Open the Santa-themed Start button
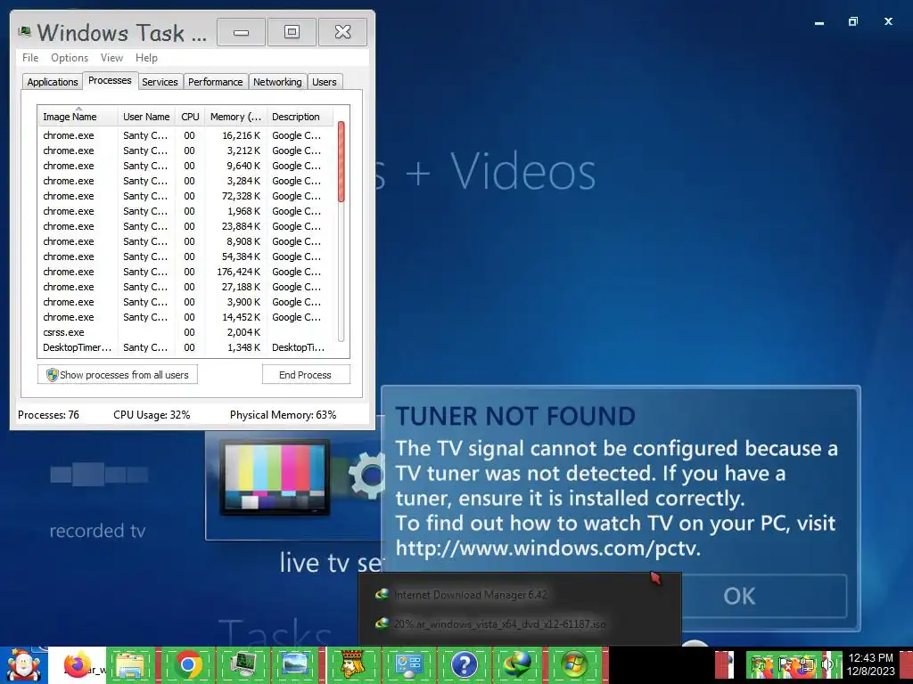 23,664
